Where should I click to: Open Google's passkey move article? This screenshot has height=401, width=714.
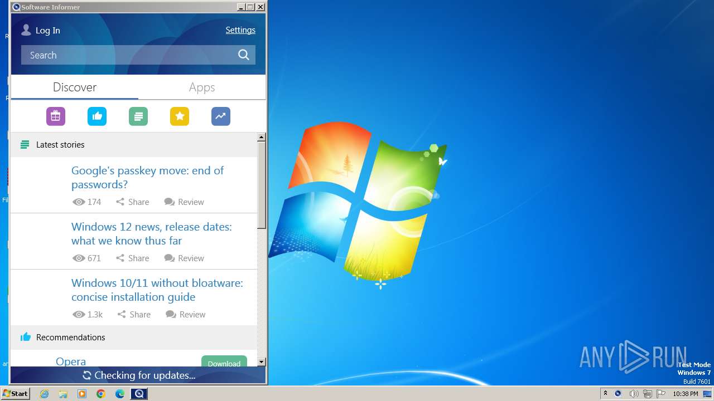[147, 177]
